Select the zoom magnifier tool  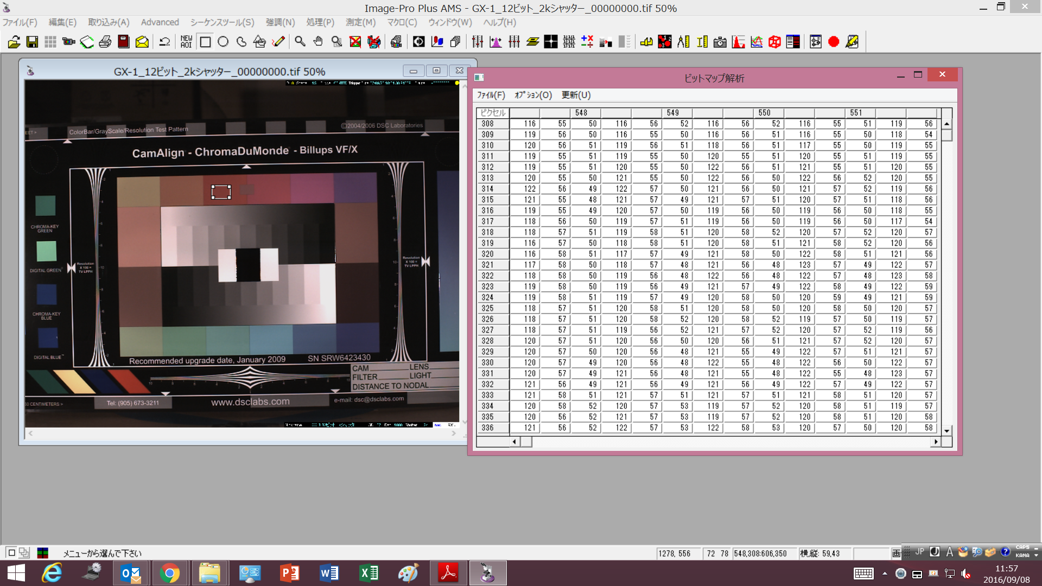300,42
